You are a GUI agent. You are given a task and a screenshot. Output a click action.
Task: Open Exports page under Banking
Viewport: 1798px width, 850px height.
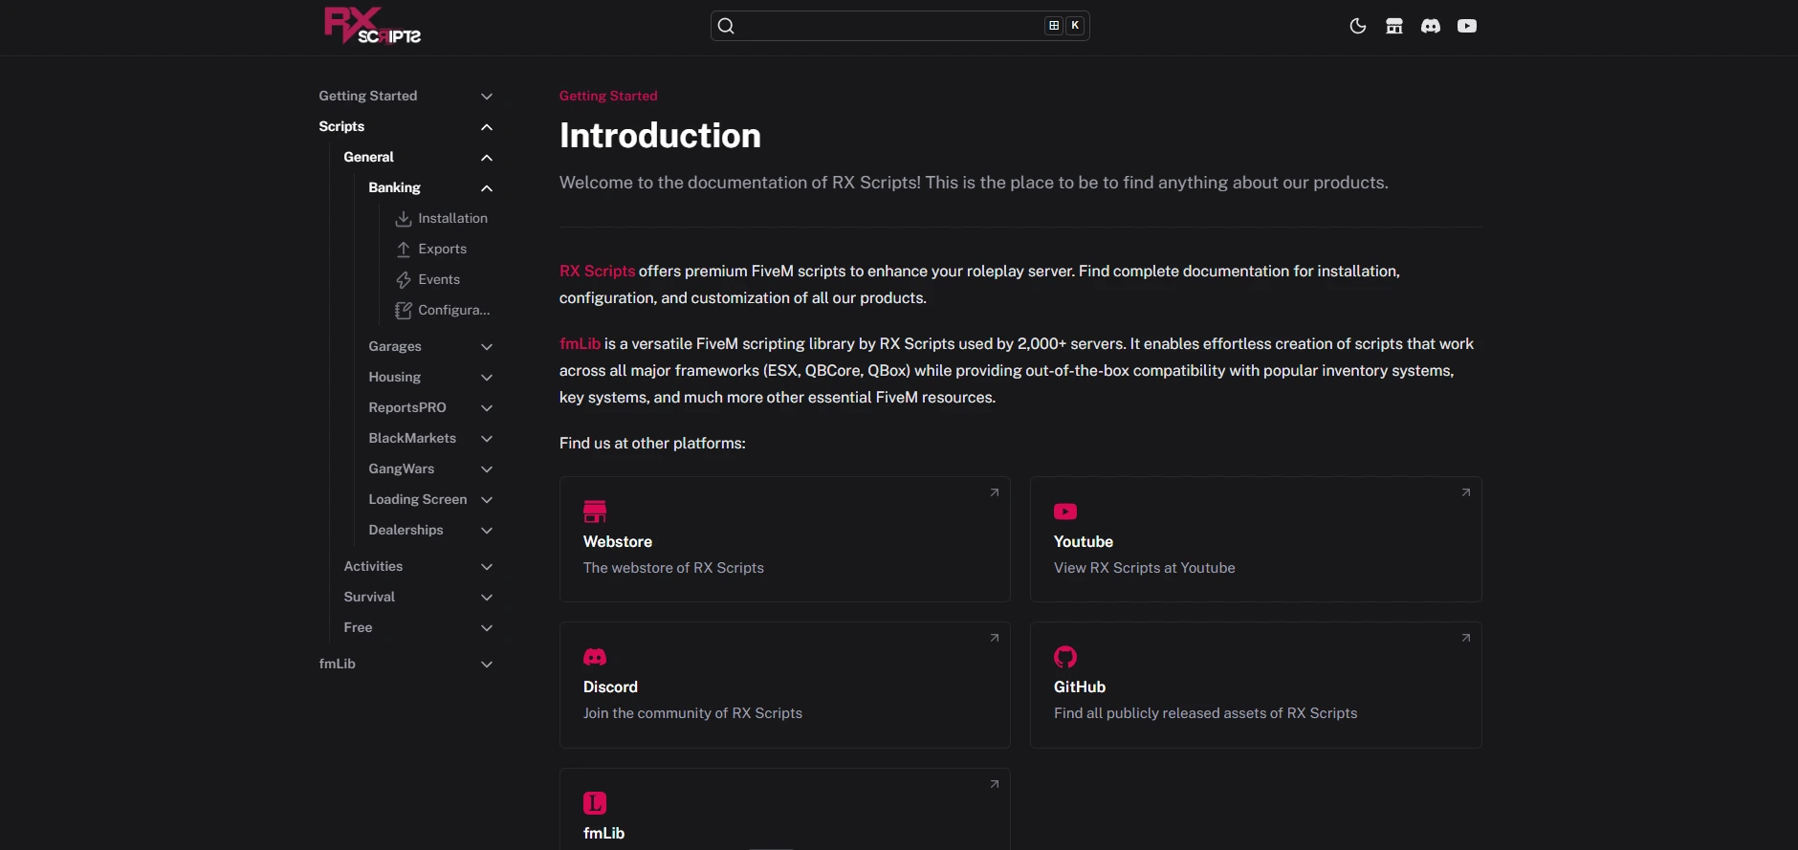pyautogui.click(x=442, y=249)
